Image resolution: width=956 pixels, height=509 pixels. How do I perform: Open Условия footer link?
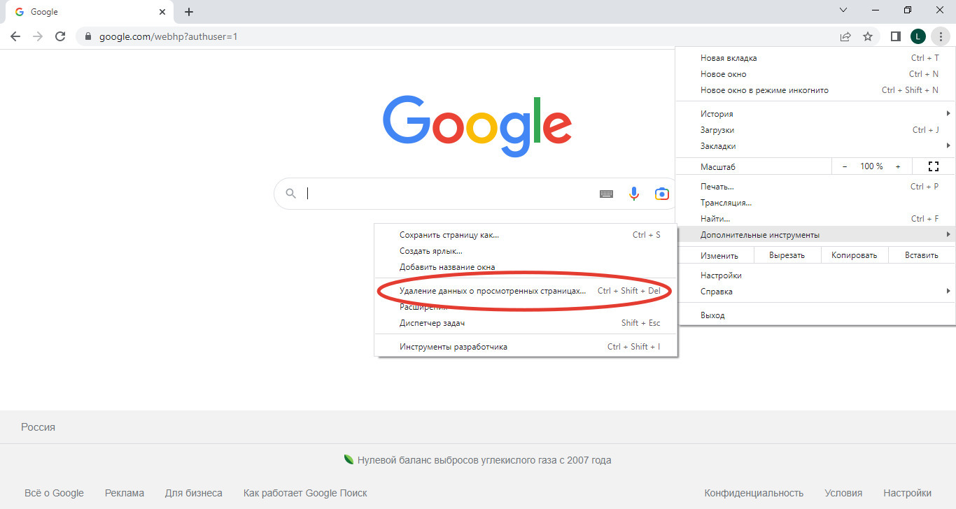pyautogui.click(x=843, y=493)
